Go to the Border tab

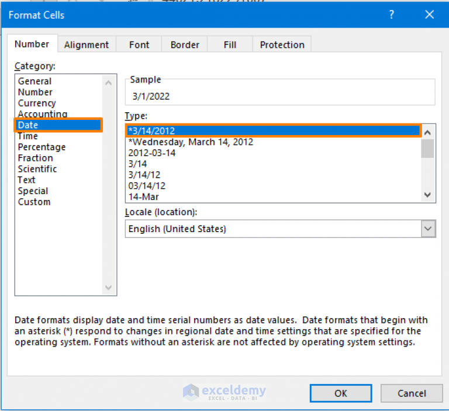tap(185, 44)
